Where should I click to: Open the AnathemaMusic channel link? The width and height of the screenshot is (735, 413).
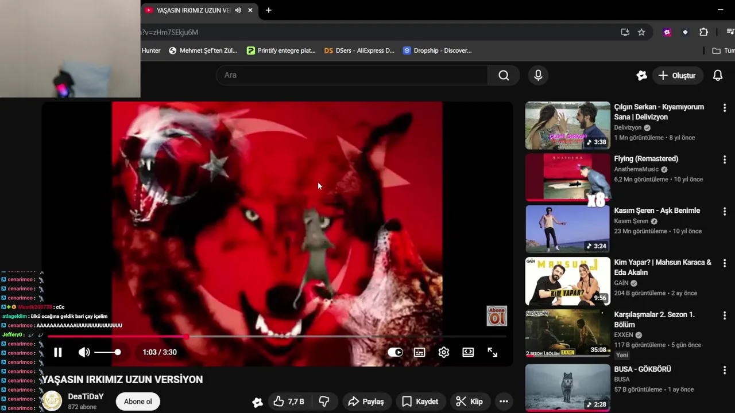pos(636,169)
